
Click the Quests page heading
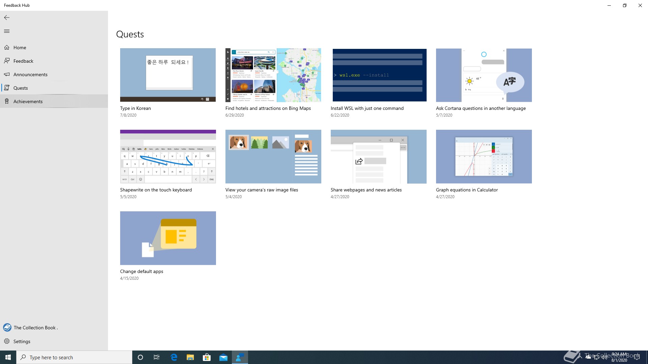pos(130,34)
